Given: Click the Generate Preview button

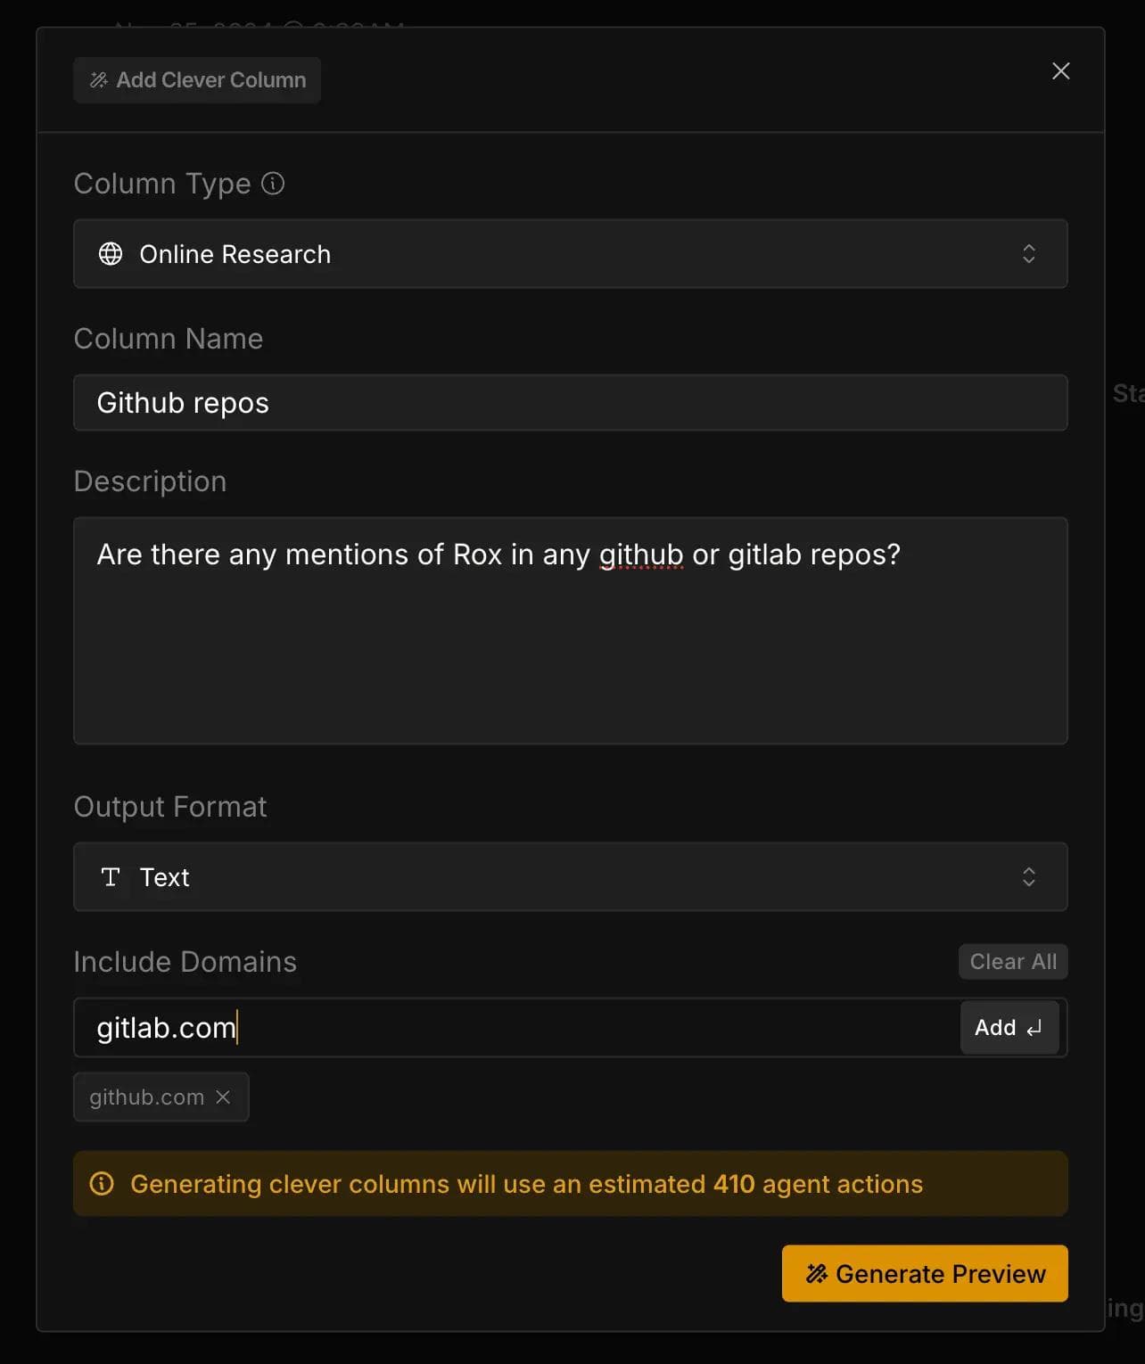Looking at the screenshot, I should tap(924, 1273).
